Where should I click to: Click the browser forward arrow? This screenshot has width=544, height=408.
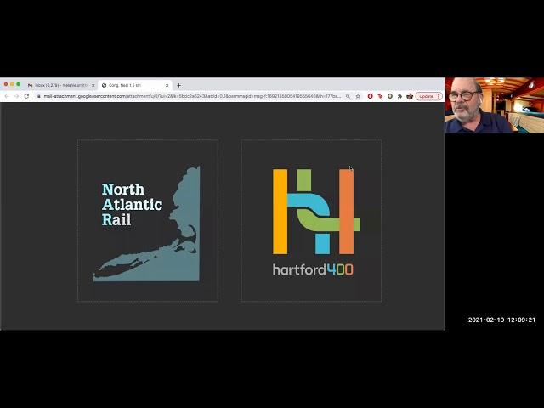[16, 96]
